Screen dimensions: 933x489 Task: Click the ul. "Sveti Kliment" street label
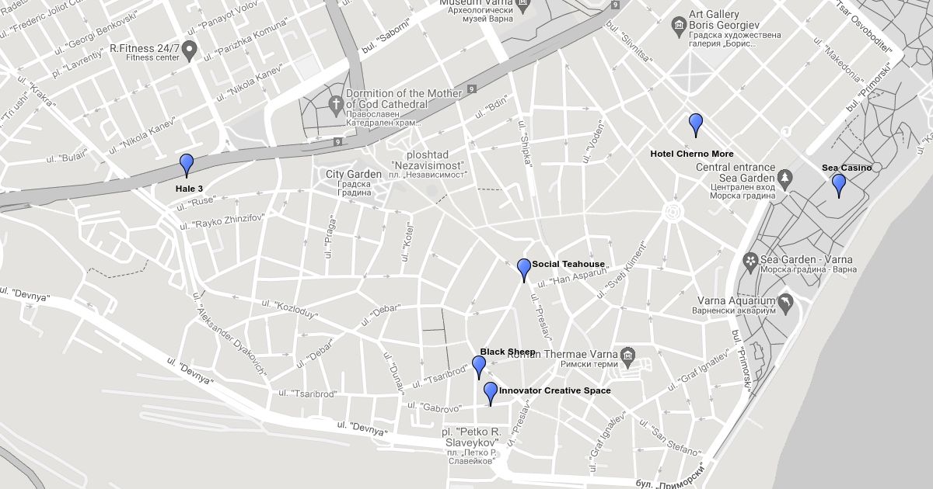click(x=620, y=272)
